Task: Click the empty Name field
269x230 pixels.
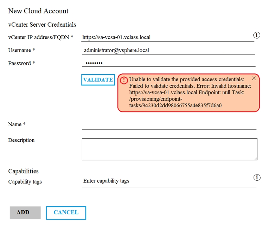Action: pyautogui.click(x=169, y=125)
